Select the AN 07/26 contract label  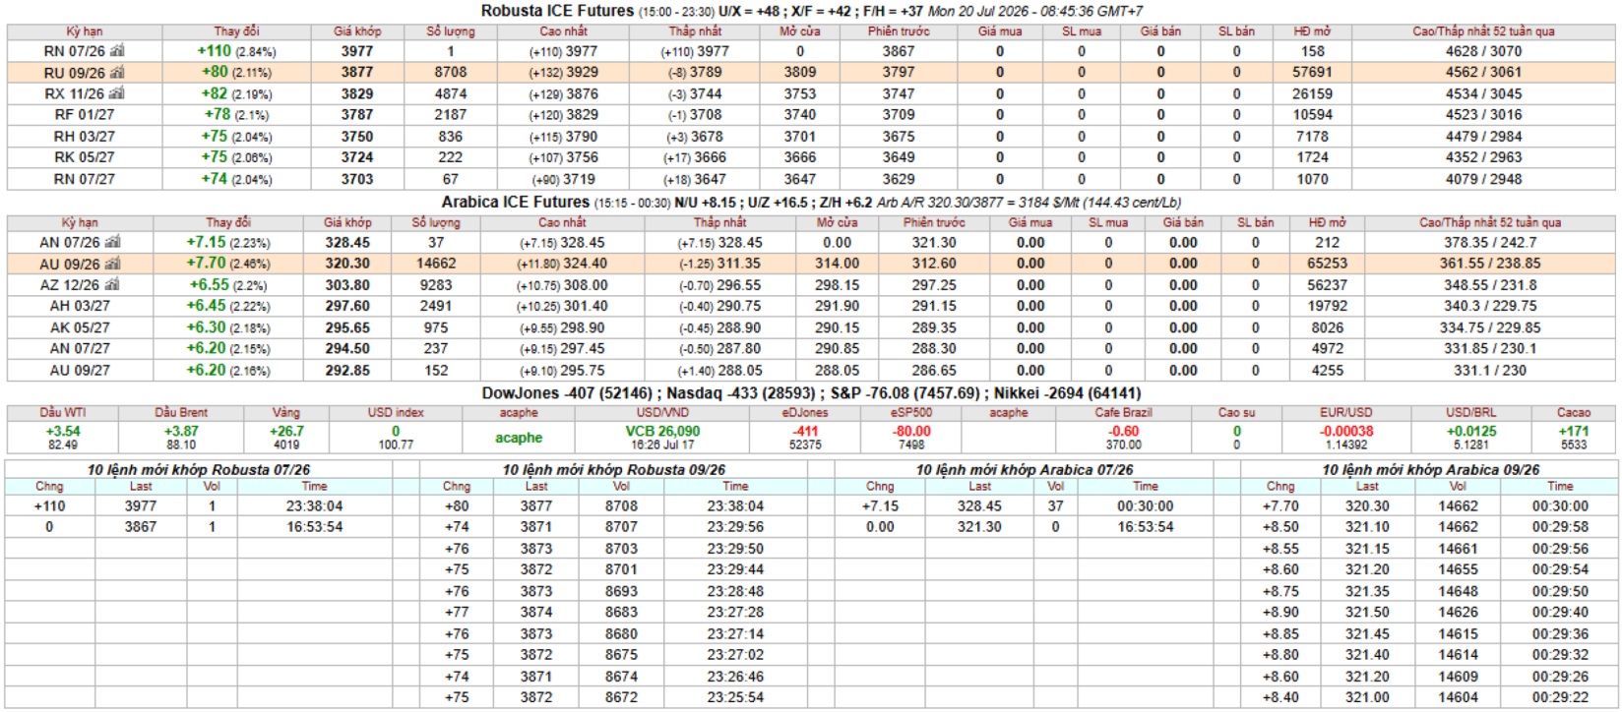pyautogui.click(x=69, y=243)
